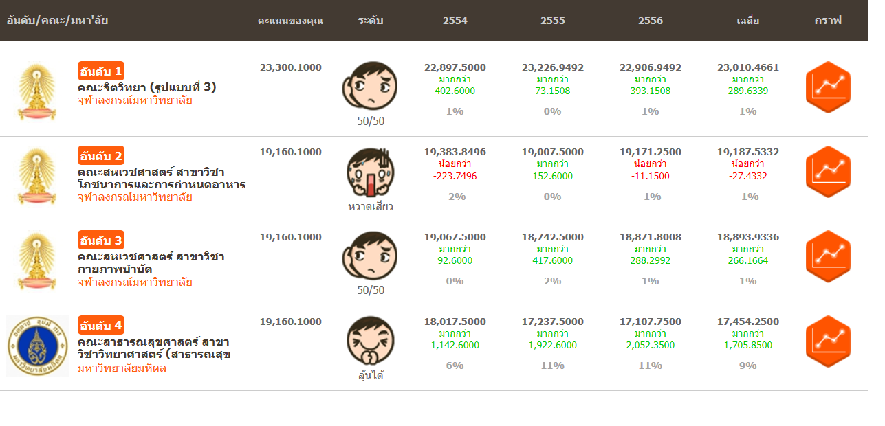This screenshot has width=885, height=426.
Task: Click the กราฟ column header
Action: [828, 21]
